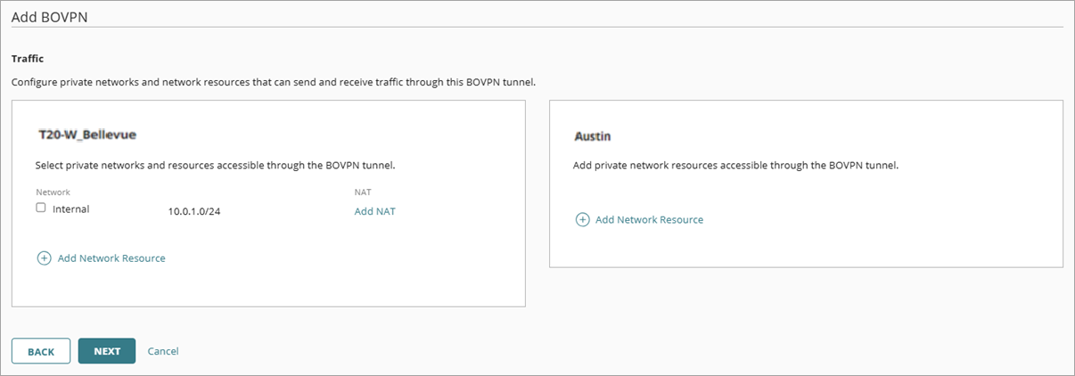Click the Traffic section heading

coord(28,59)
